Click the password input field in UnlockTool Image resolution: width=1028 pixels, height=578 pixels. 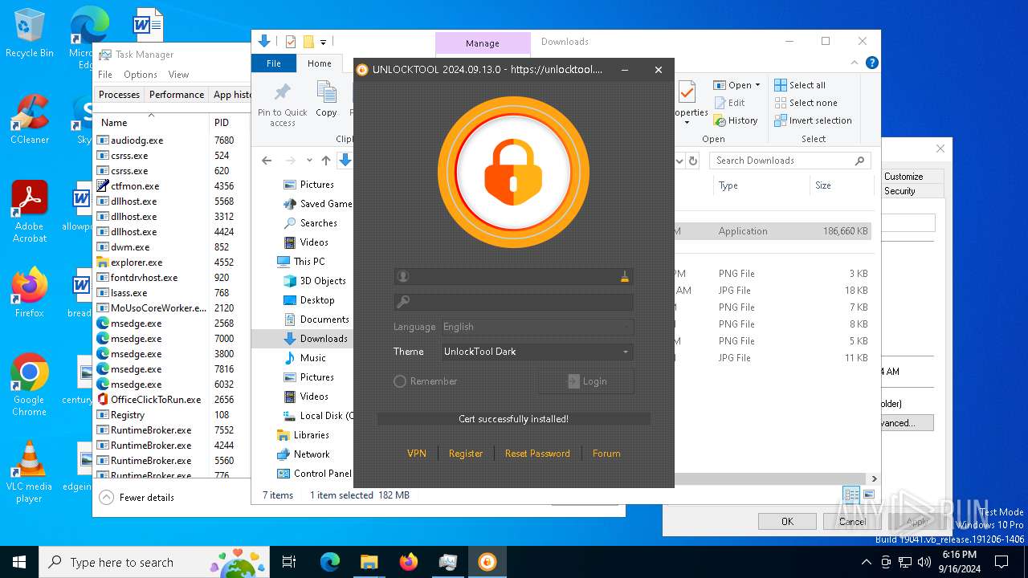(x=513, y=302)
